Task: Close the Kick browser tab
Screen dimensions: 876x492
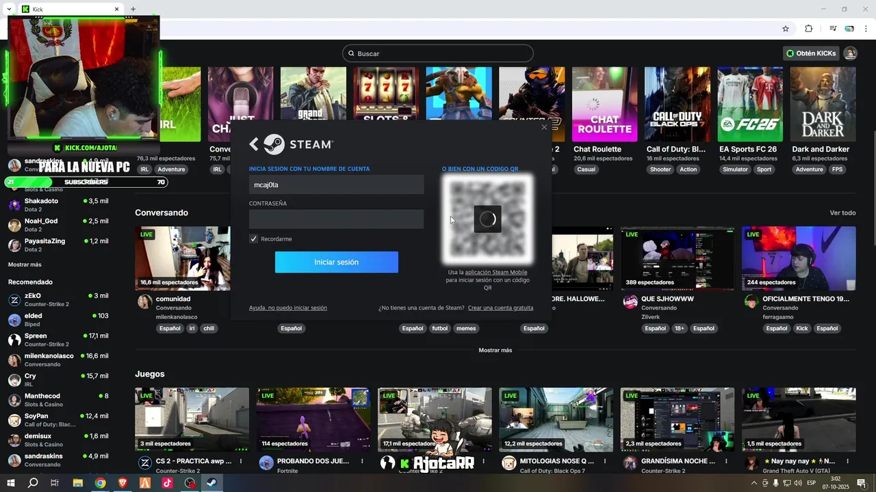Action: click(x=116, y=10)
